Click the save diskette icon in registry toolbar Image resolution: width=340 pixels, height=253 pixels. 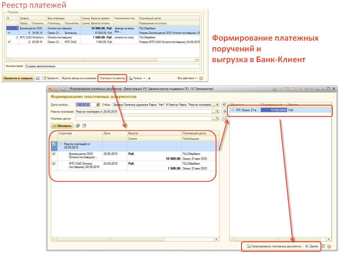coord(37,78)
